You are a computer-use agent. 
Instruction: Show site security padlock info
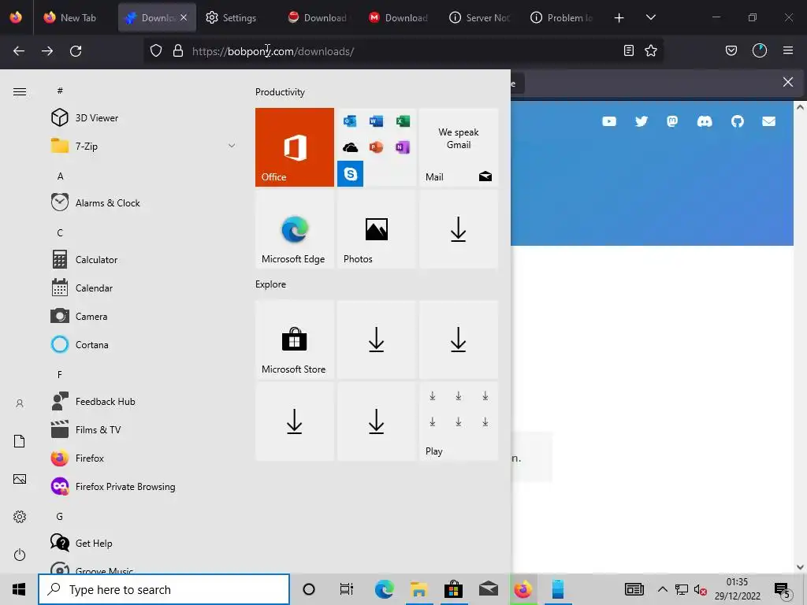(178, 51)
